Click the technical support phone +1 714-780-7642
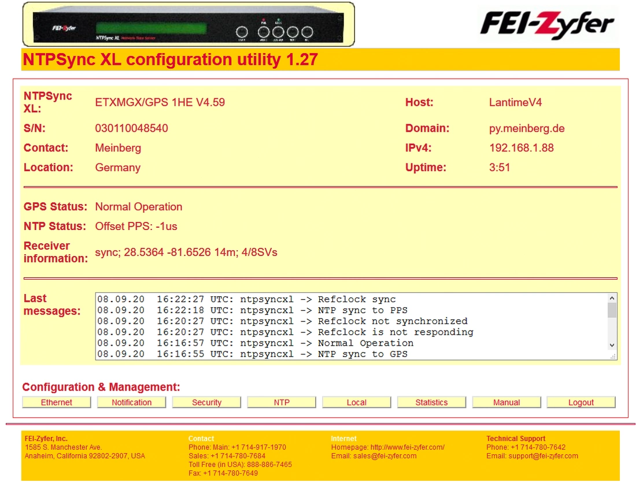Image resolution: width=636 pixels, height=486 pixels. pyautogui.click(x=538, y=447)
